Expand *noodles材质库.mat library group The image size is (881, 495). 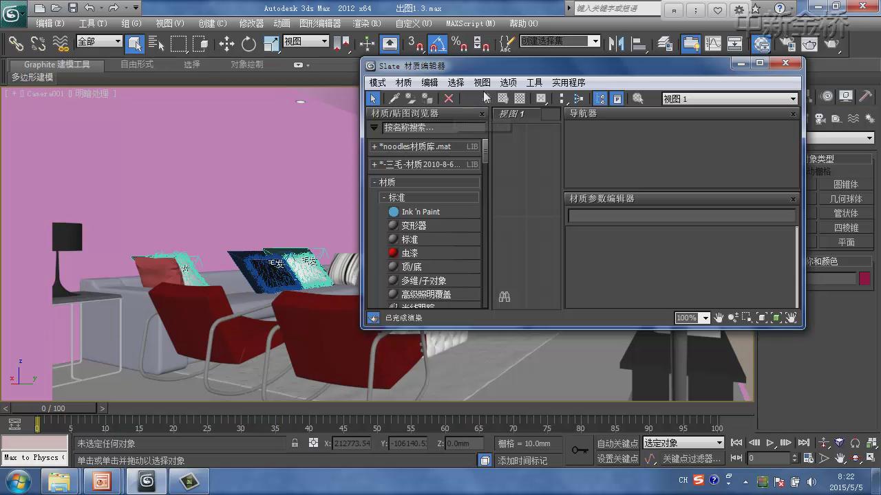(425, 146)
